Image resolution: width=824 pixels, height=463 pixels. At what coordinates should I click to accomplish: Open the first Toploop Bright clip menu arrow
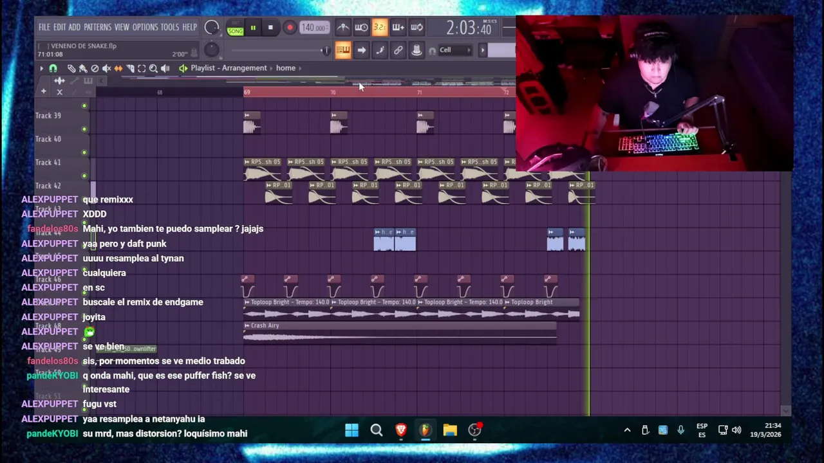(x=247, y=302)
